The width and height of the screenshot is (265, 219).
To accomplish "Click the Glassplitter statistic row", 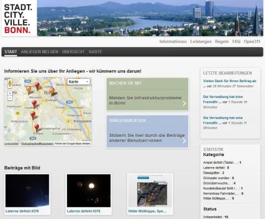I will [213, 173].
